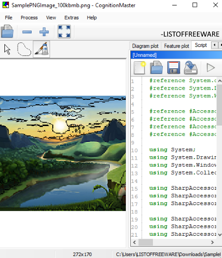Open the File menu
Image resolution: width=222 pixels, height=258 pixels.
pos(8,18)
